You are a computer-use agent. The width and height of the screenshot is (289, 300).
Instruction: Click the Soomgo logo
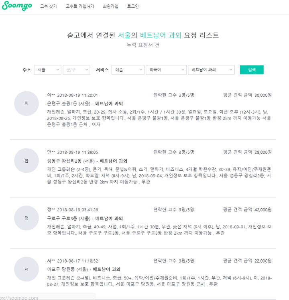coord(17,6)
